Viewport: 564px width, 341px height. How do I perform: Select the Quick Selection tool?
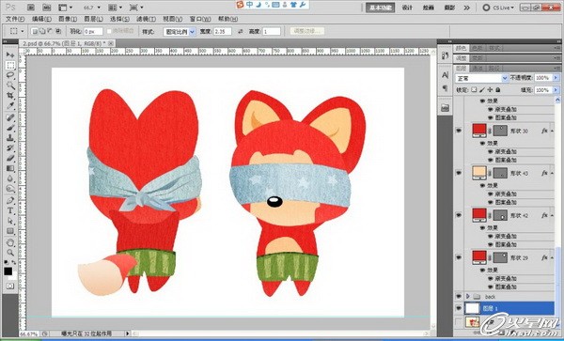(x=10, y=85)
